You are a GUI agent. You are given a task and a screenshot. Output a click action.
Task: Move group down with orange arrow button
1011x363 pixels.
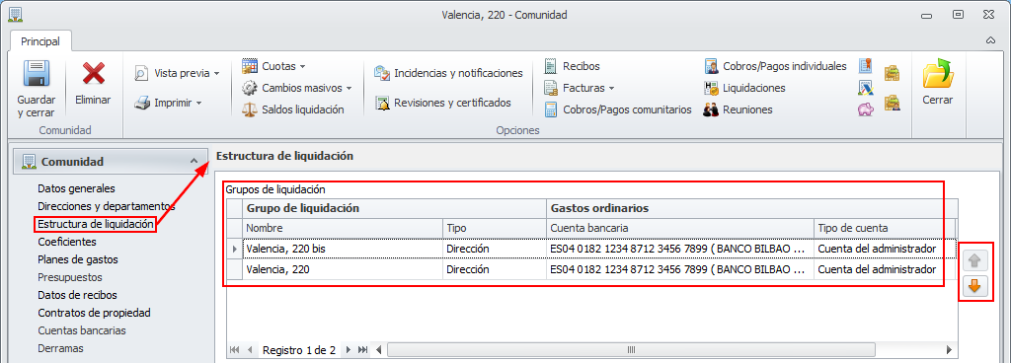coord(974,286)
